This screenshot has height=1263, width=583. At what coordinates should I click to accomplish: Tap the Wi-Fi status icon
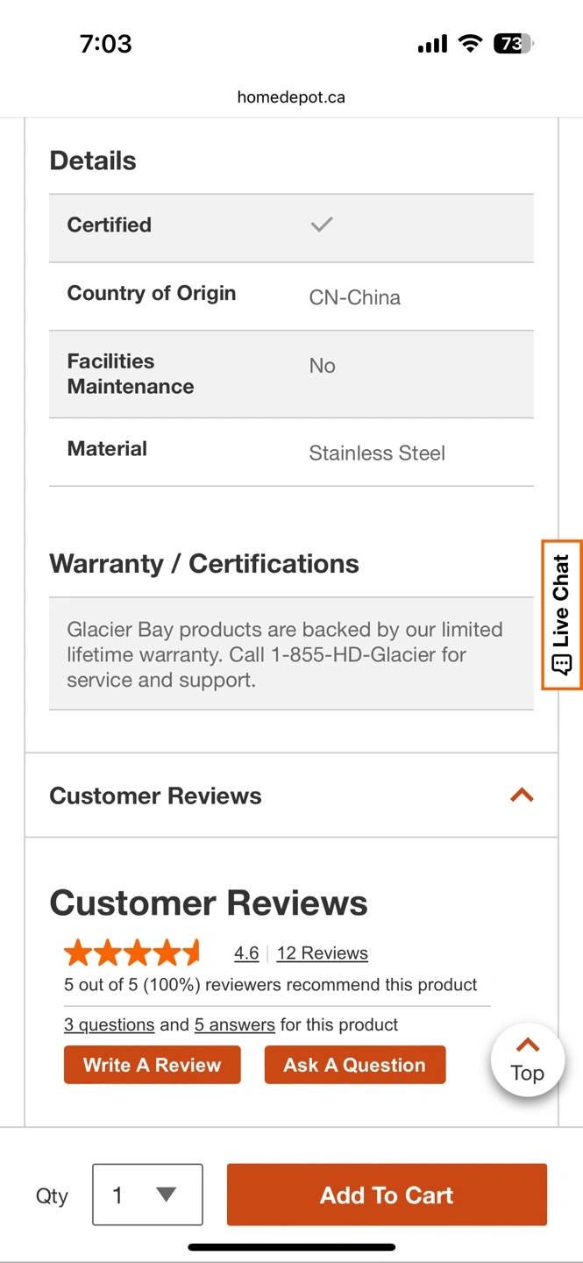(471, 43)
